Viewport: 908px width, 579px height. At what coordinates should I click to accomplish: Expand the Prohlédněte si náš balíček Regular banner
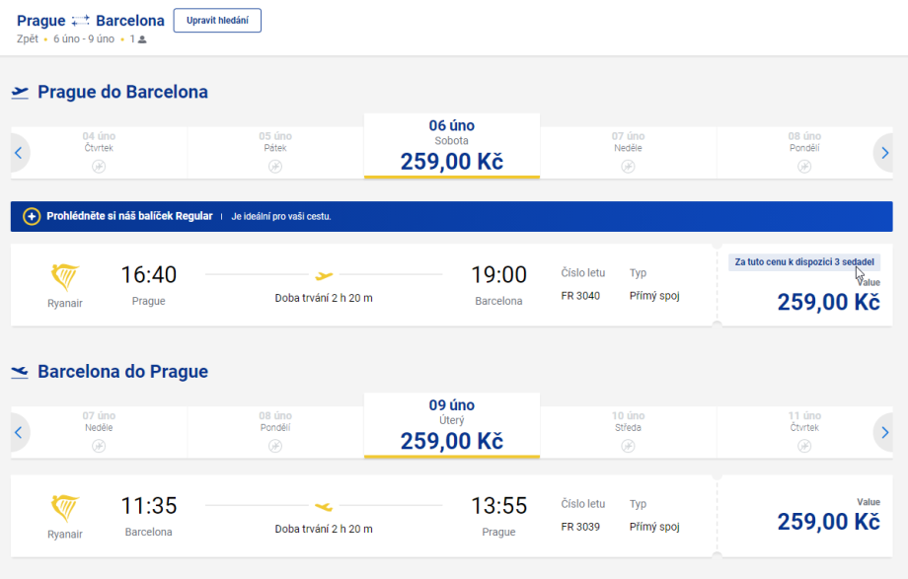(129, 216)
